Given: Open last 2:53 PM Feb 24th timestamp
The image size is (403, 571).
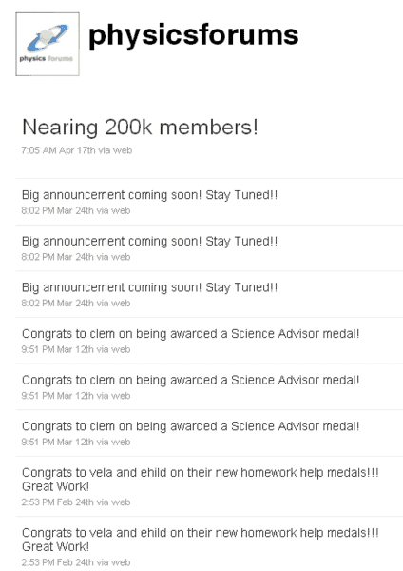Looking at the screenshot, I should pyautogui.click(x=57, y=562).
